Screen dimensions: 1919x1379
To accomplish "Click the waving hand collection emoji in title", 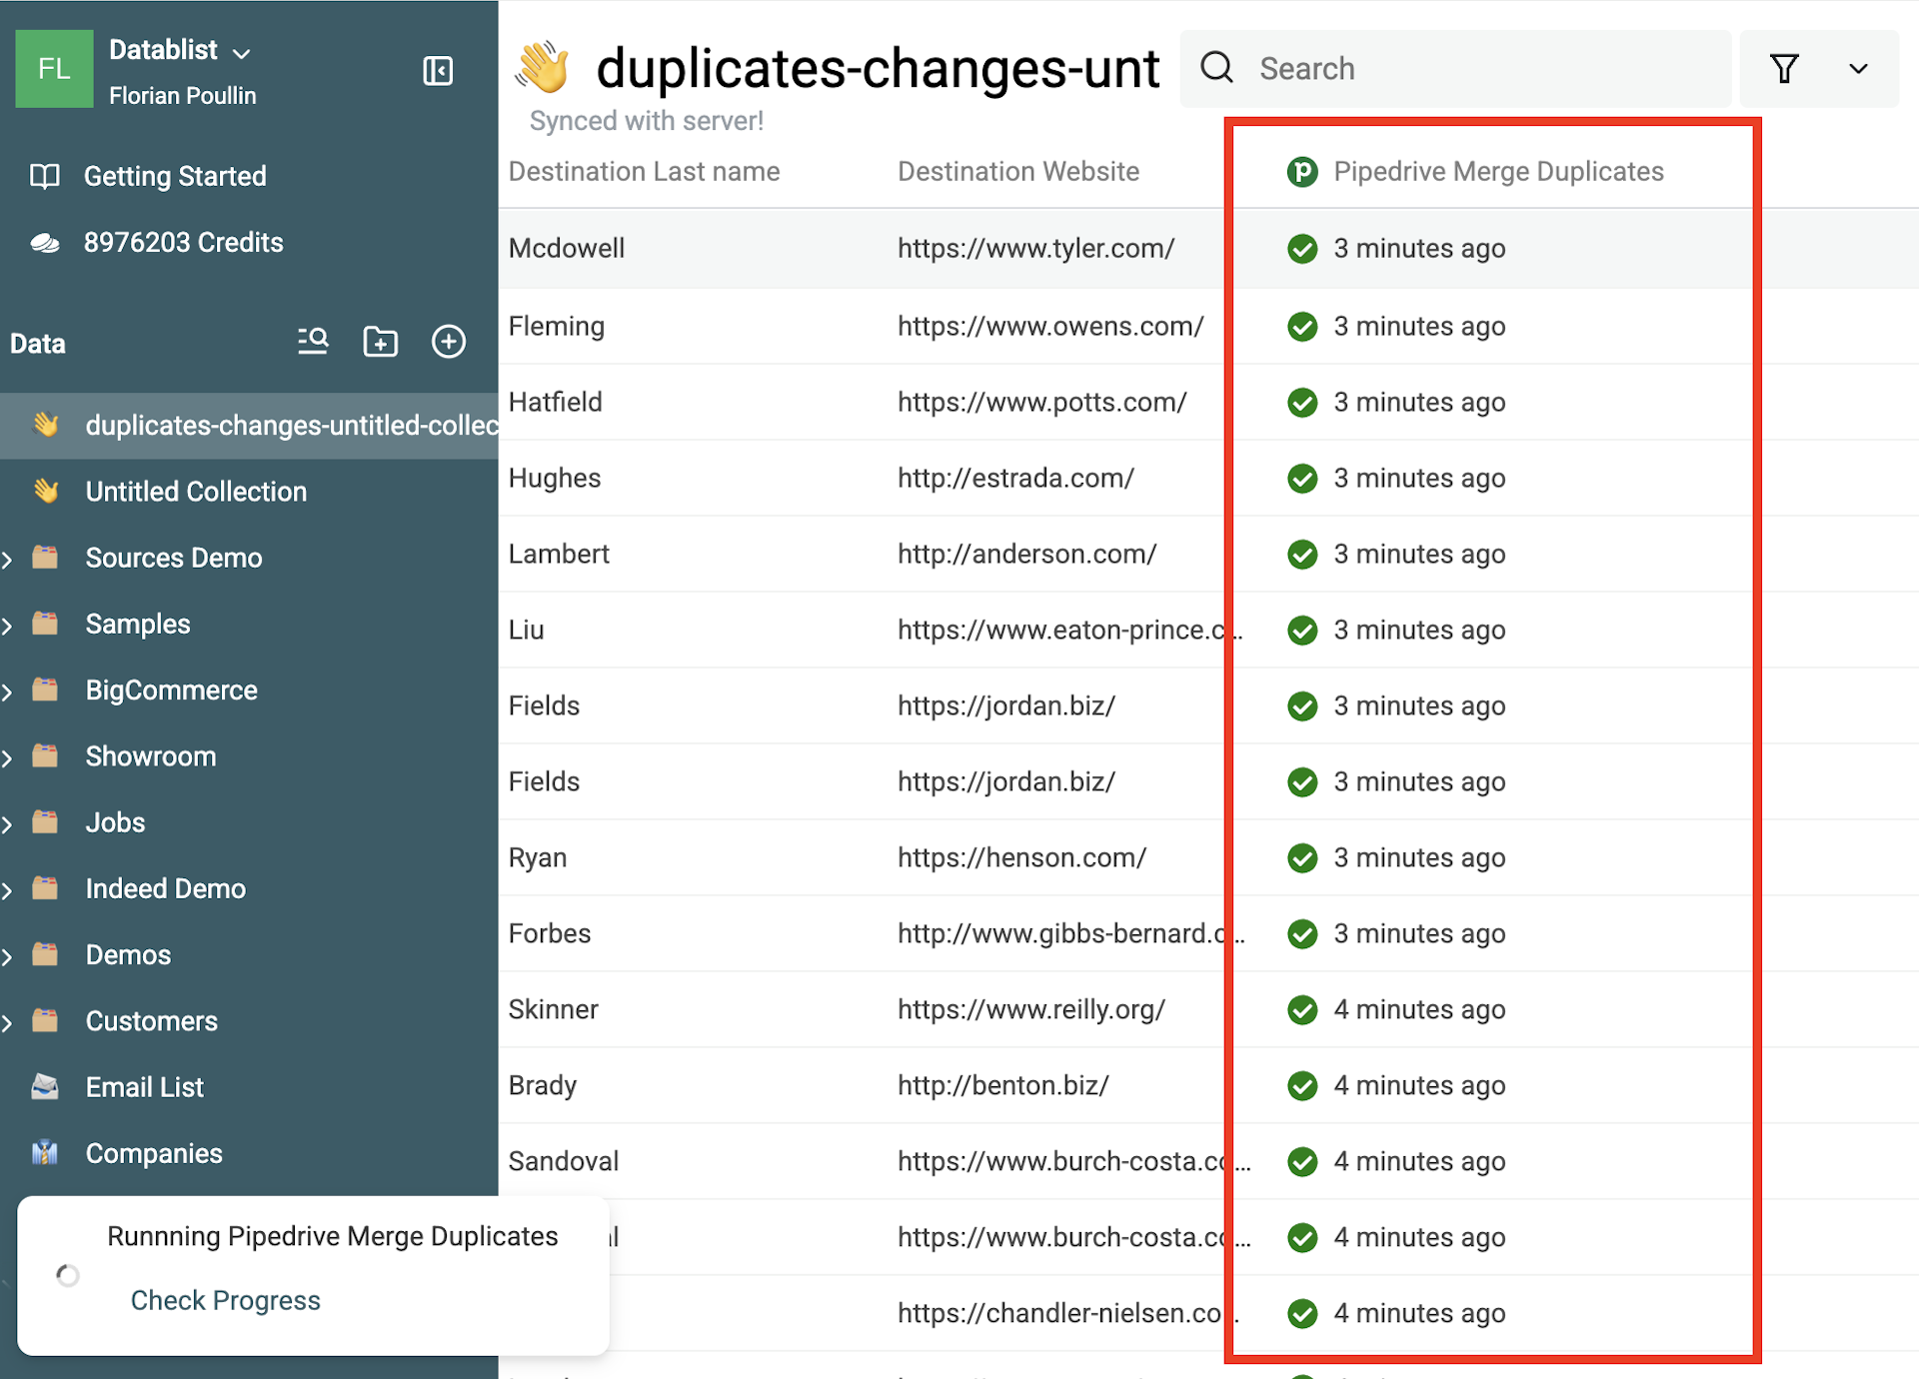I will pos(542,67).
